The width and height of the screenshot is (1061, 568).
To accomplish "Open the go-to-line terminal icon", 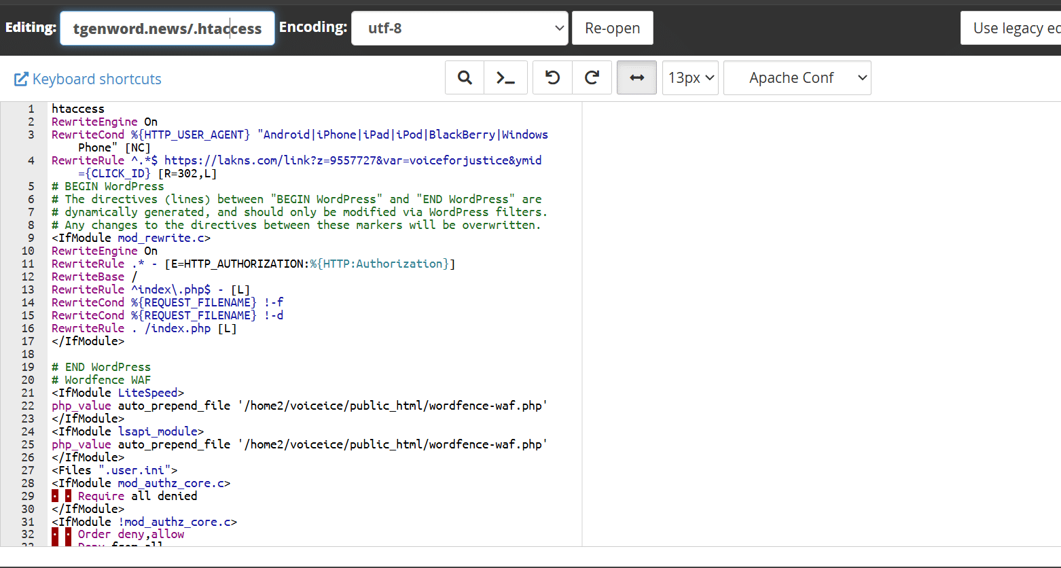I will point(504,77).
